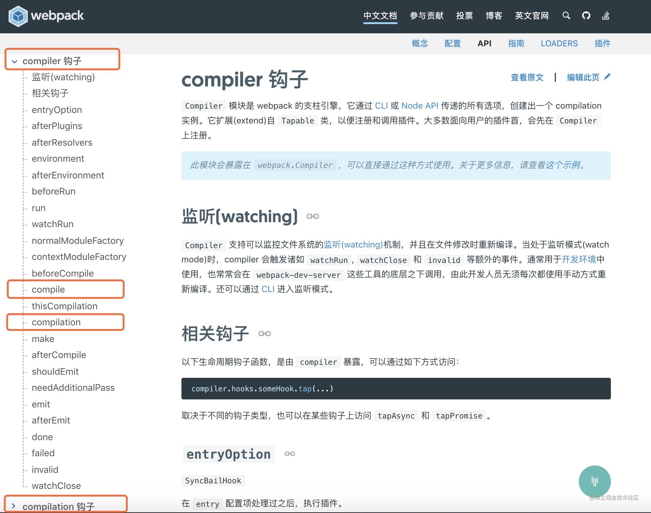Select run in sidebar
This screenshot has height=513, width=651.
point(39,208)
